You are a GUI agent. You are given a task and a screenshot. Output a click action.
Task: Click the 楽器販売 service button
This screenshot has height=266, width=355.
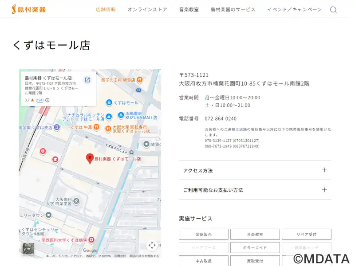tap(204, 235)
